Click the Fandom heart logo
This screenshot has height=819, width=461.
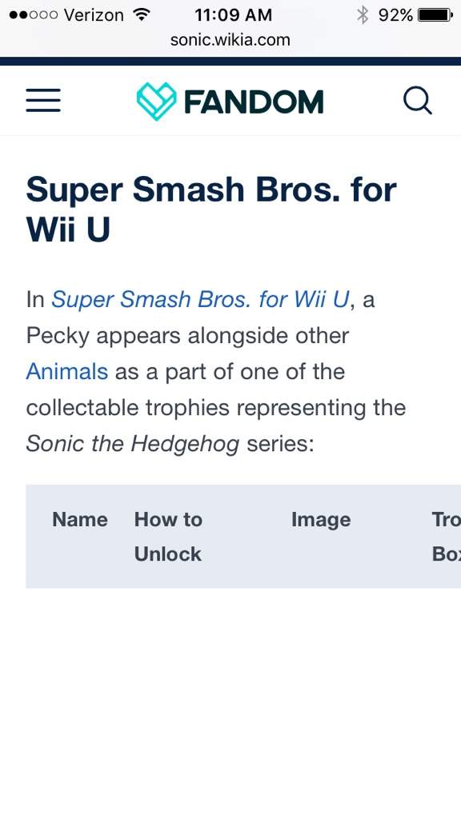[x=156, y=102]
